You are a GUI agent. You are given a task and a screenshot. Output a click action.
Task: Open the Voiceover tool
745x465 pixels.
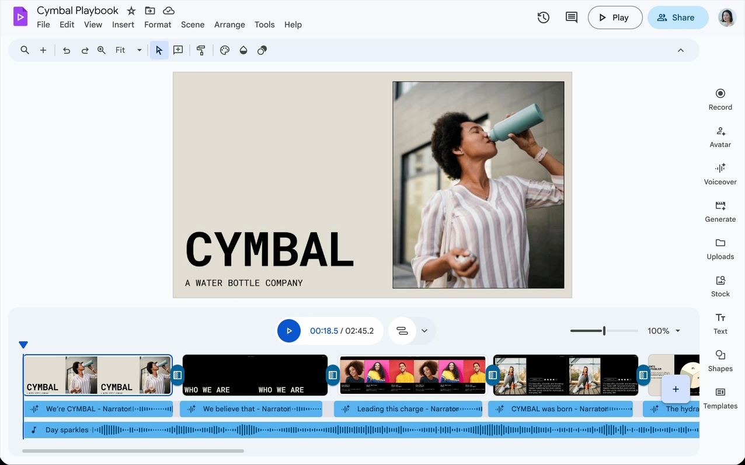(x=720, y=174)
